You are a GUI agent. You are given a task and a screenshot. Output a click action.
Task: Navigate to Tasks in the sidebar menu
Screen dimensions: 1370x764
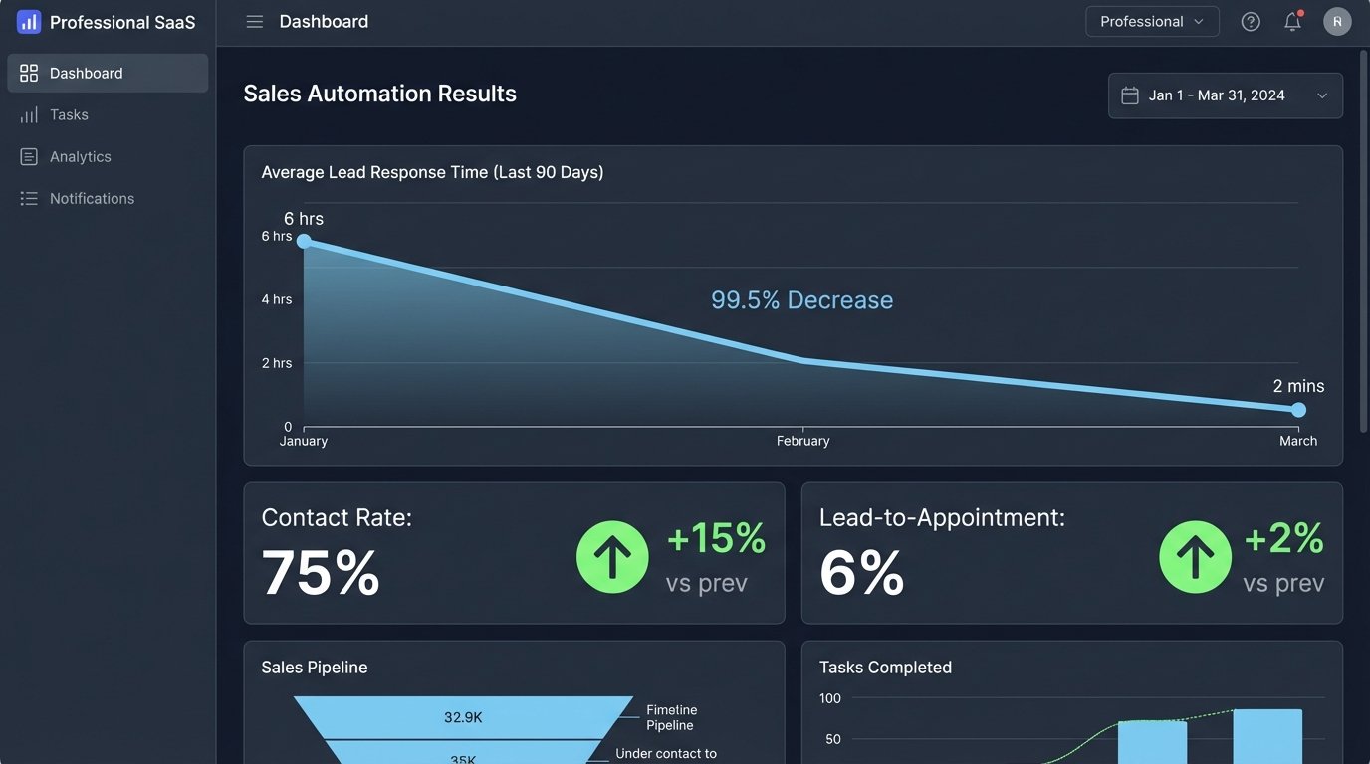point(70,113)
